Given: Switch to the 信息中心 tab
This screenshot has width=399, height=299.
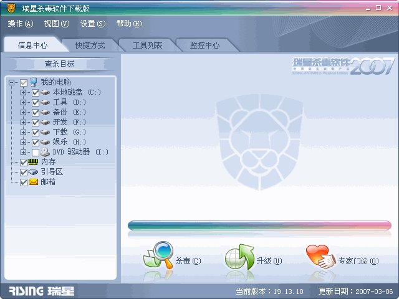Looking at the screenshot, I should [x=32, y=45].
